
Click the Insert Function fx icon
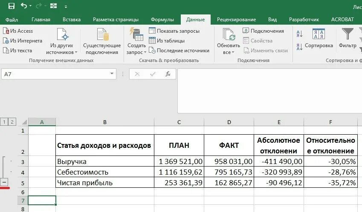[168, 74]
